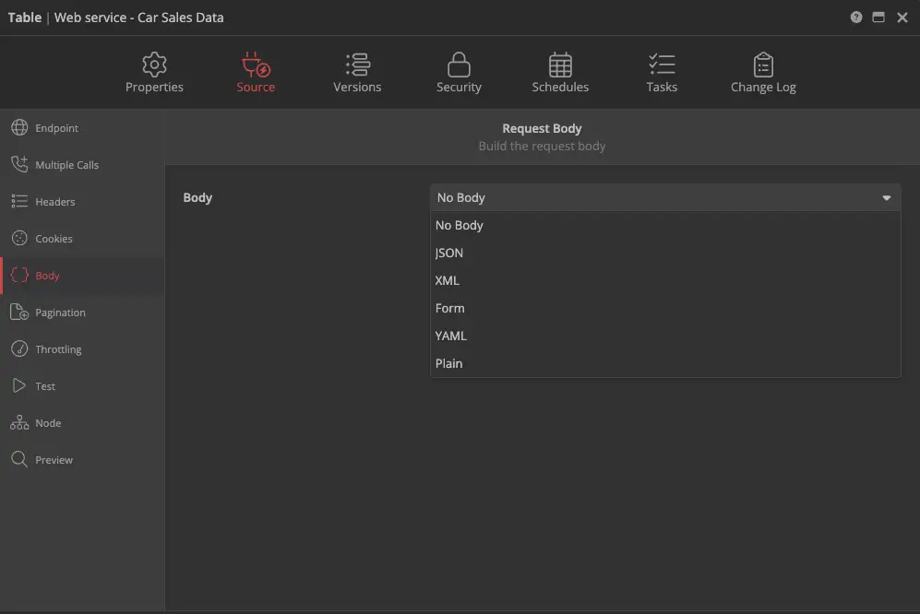
Task: Open the Pagination settings
Action: point(60,313)
